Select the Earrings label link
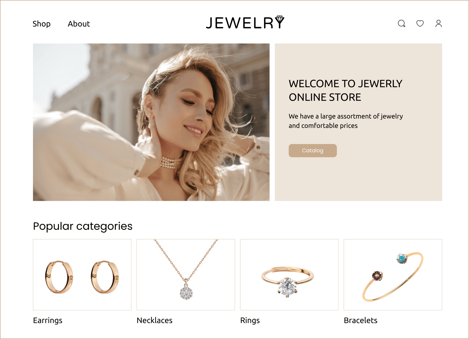The width and height of the screenshot is (469, 339). [48, 320]
